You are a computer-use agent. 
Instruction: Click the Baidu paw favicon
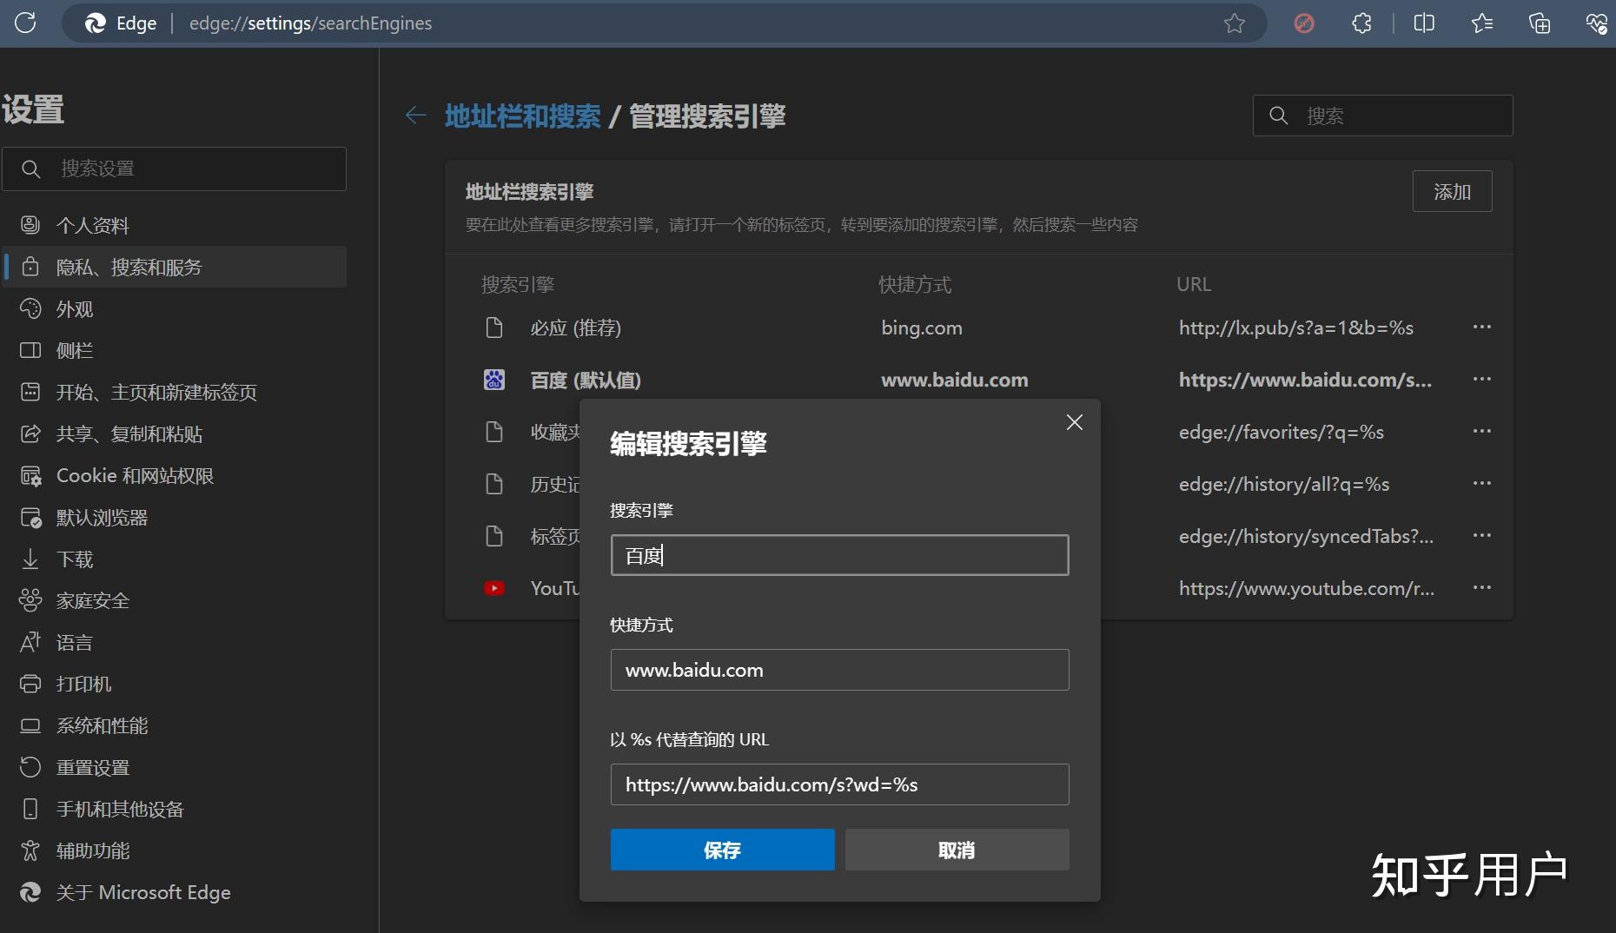point(494,380)
